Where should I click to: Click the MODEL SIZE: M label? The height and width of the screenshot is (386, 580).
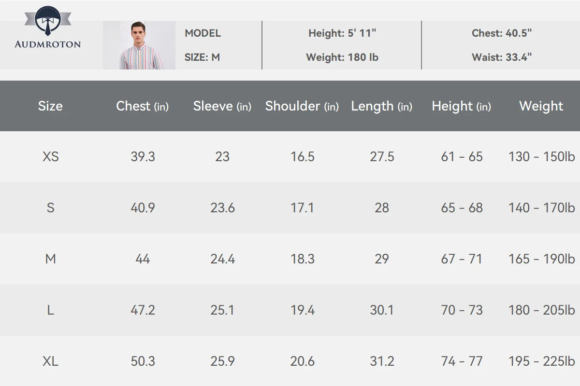203,45
